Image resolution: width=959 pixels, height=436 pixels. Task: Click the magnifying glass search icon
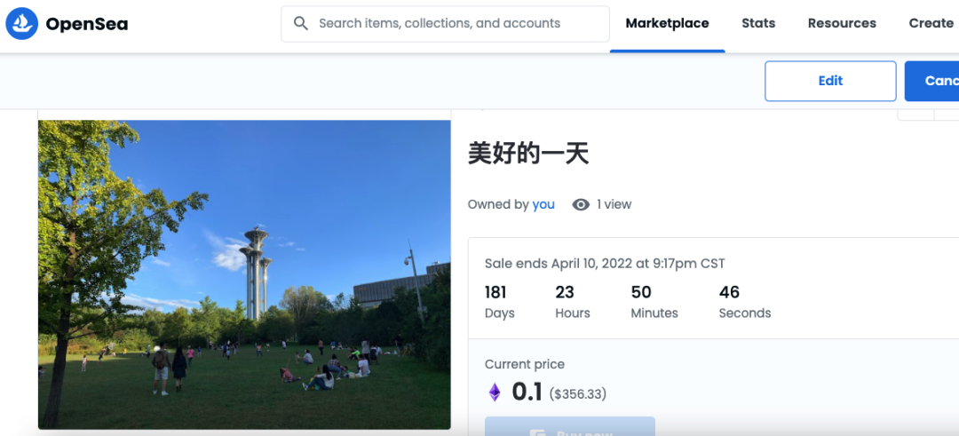click(x=300, y=23)
